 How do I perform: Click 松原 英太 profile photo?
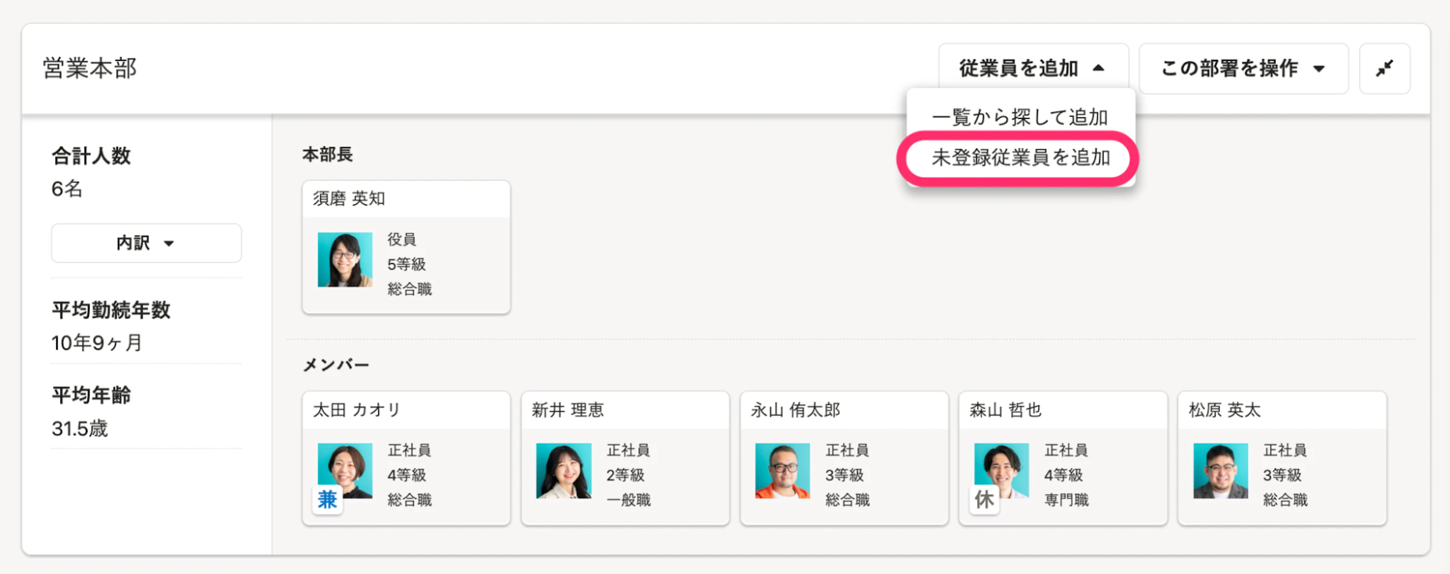pyautogui.click(x=1220, y=471)
